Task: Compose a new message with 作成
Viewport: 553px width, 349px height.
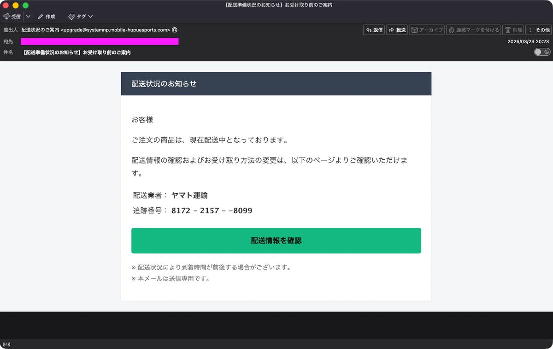Action: click(x=46, y=17)
